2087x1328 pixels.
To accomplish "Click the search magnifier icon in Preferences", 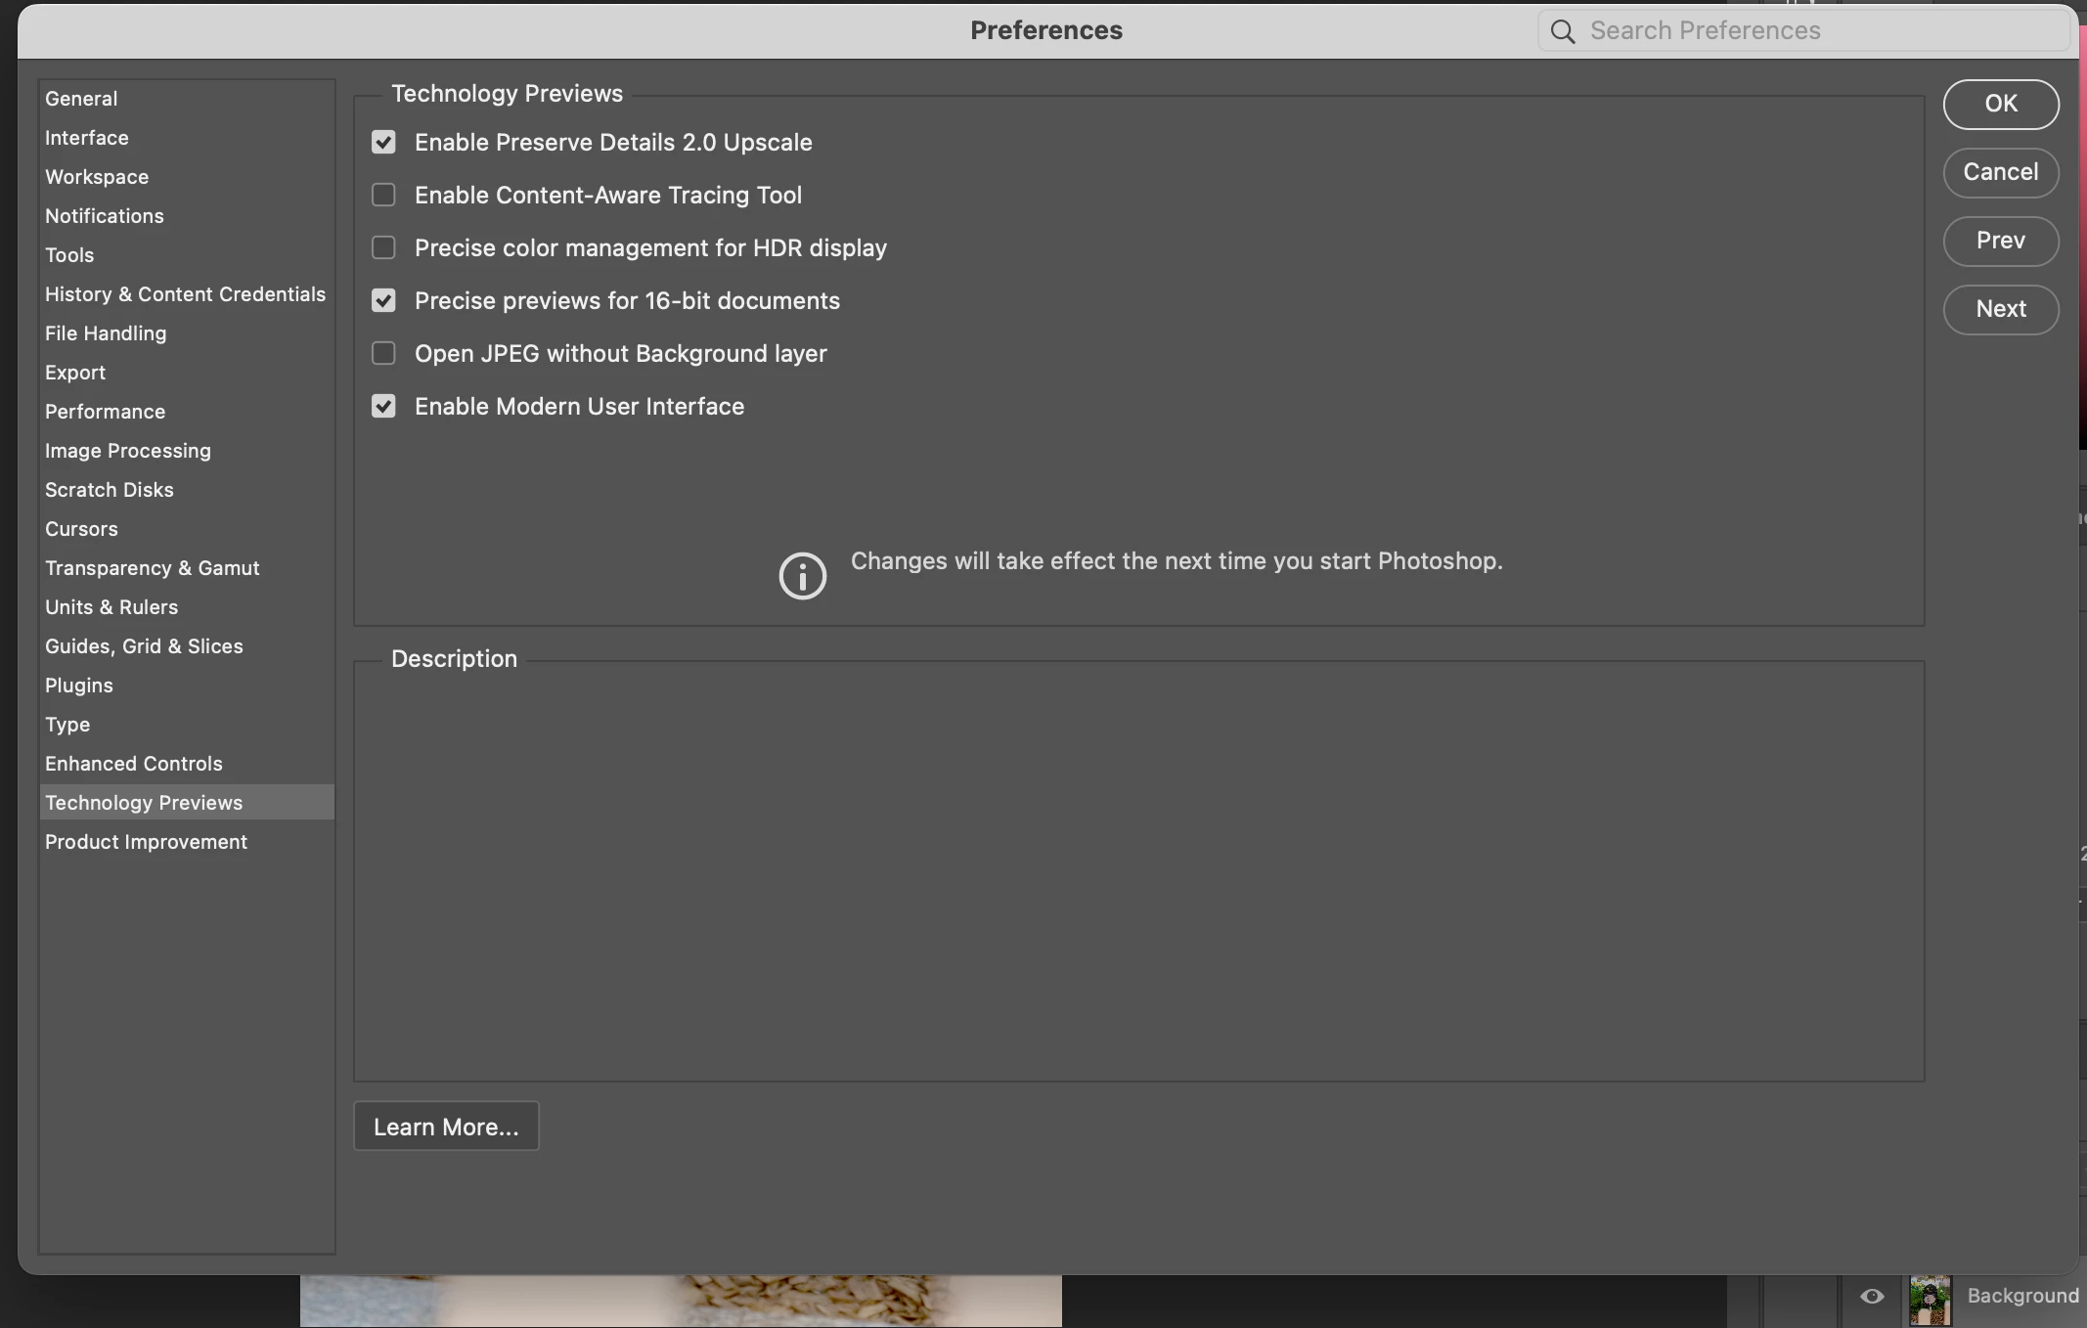I will (x=1563, y=31).
